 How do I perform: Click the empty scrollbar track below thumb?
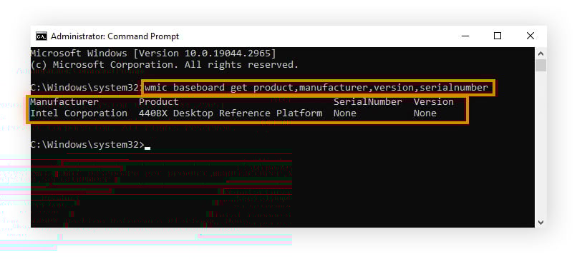[540, 144]
